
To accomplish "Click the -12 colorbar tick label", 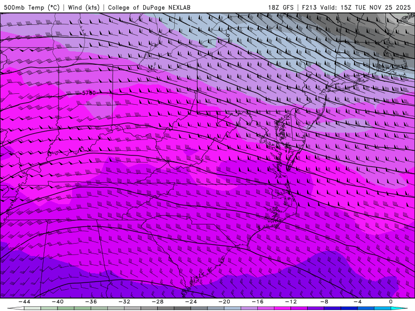I will pyautogui.click(x=291, y=302).
